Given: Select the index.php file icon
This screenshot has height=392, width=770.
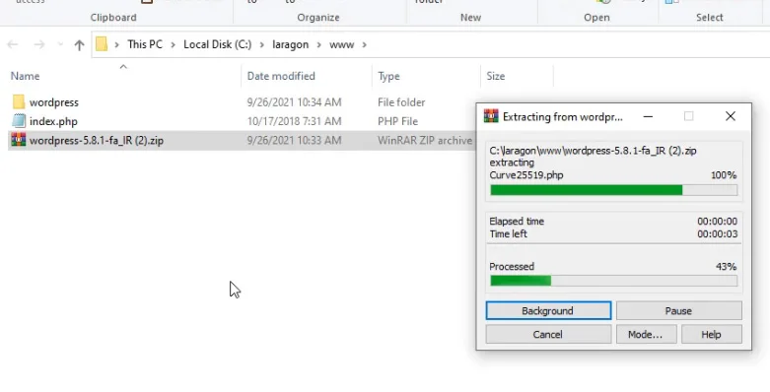Looking at the screenshot, I should [19, 121].
